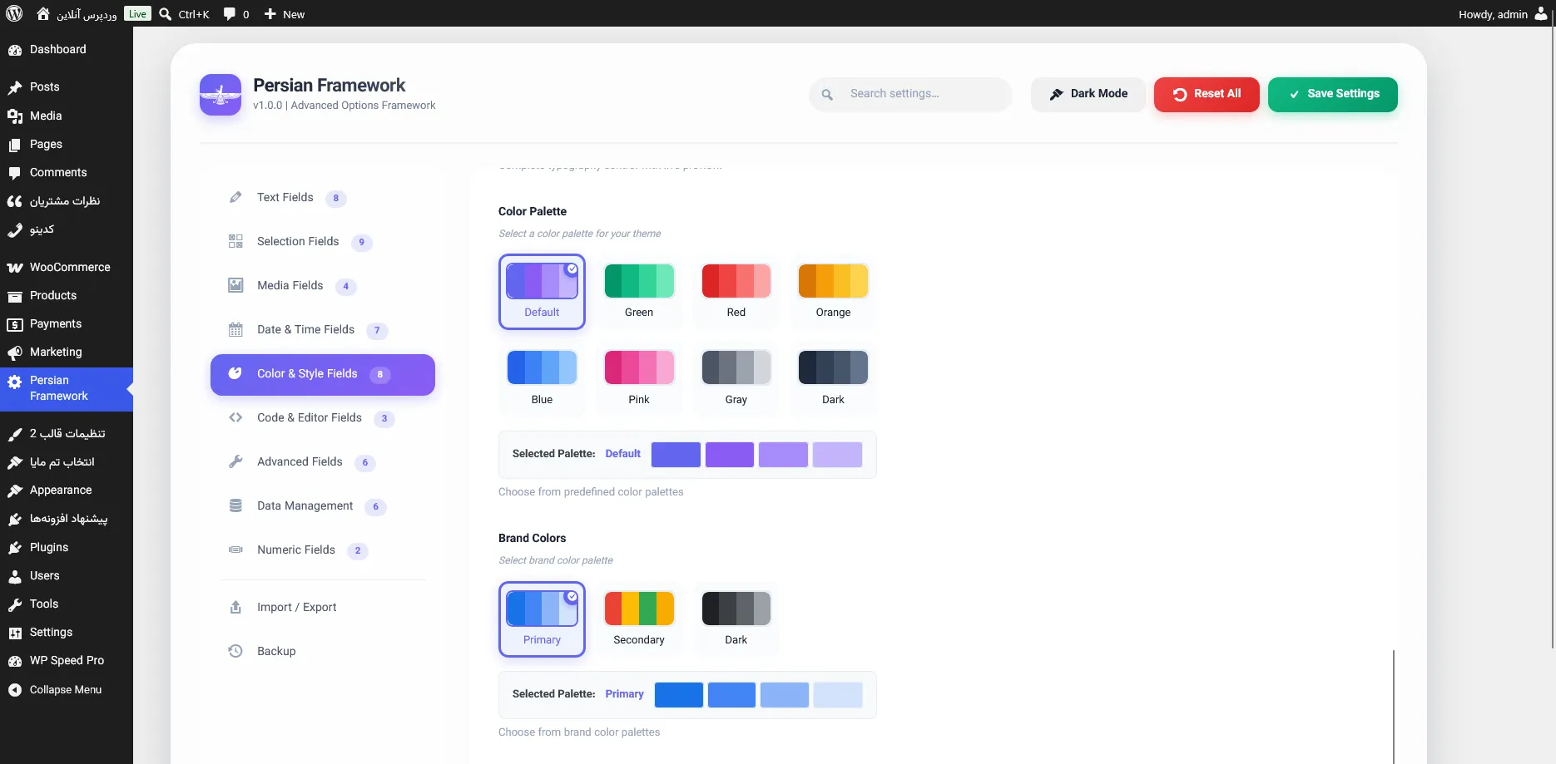Click the Save Settings button
Image resolution: width=1556 pixels, height=764 pixels.
pos(1333,95)
